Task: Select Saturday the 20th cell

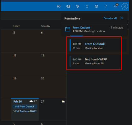Action: [x=52, y=86]
